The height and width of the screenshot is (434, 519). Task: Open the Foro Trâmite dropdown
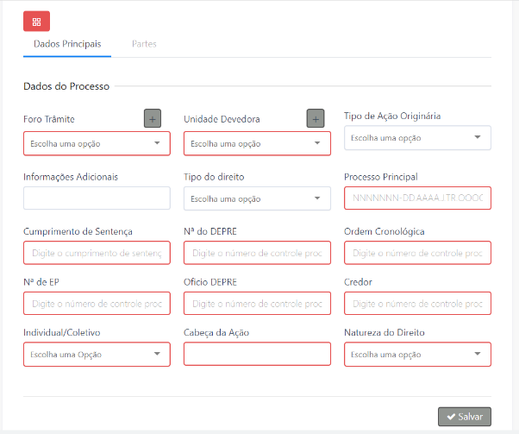pyautogui.click(x=97, y=143)
